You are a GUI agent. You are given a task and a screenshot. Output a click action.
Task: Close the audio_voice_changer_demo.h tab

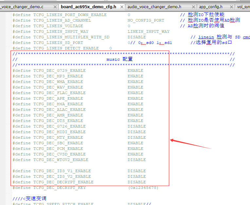pos(193,7)
